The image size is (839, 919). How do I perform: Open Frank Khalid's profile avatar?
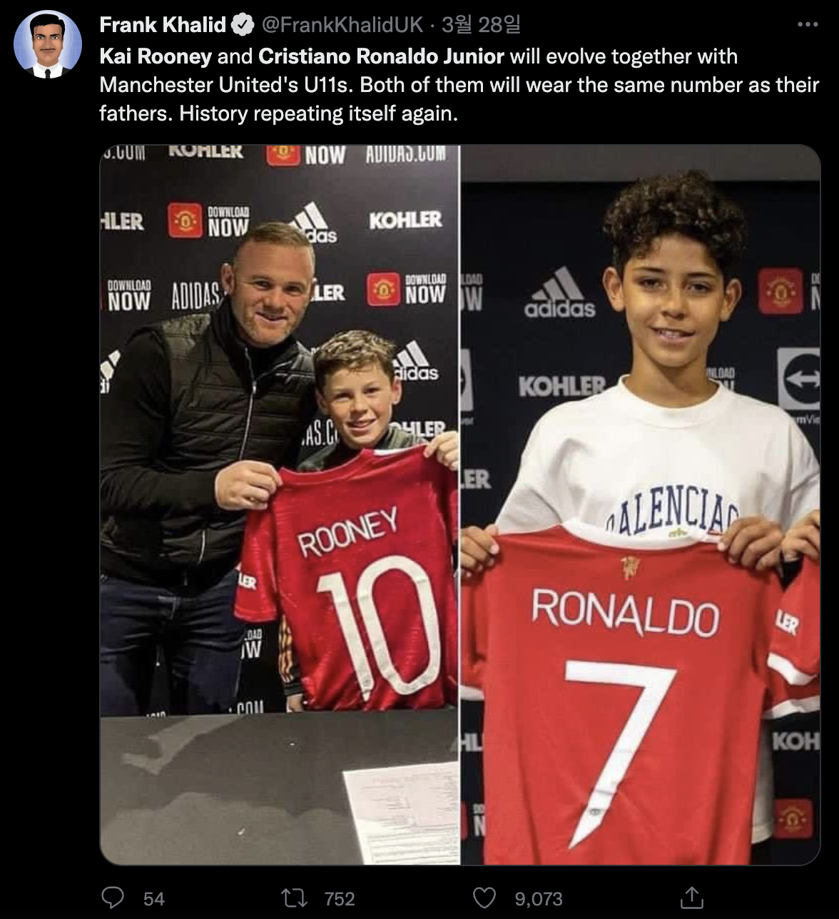click(48, 44)
